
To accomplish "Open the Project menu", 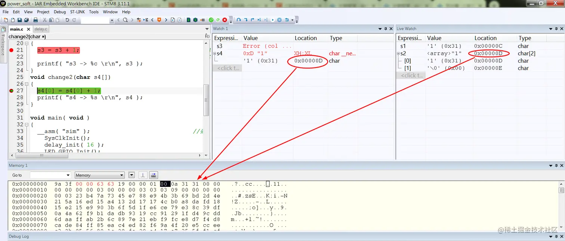I will click(x=43, y=12).
